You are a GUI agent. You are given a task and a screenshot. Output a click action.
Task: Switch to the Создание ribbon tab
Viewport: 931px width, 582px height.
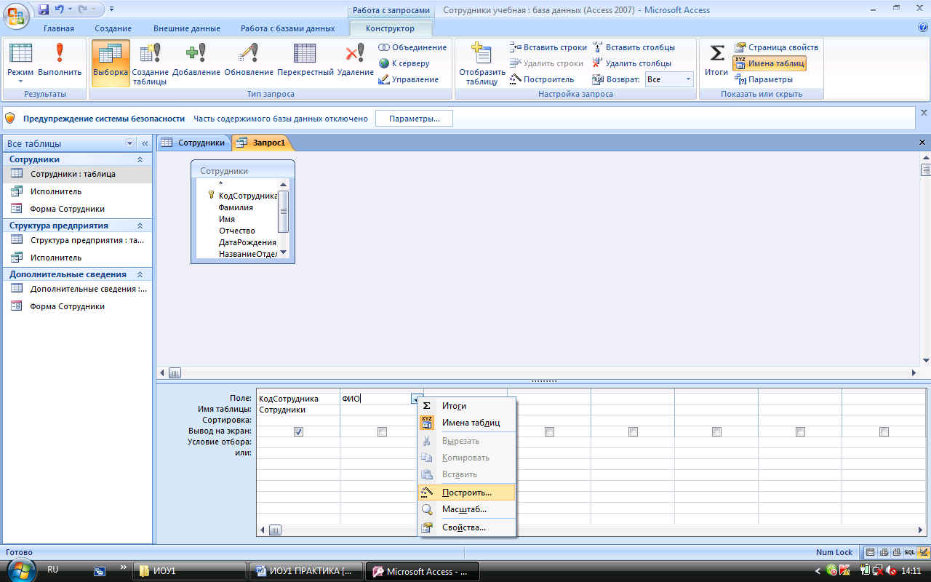coord(113,28)
